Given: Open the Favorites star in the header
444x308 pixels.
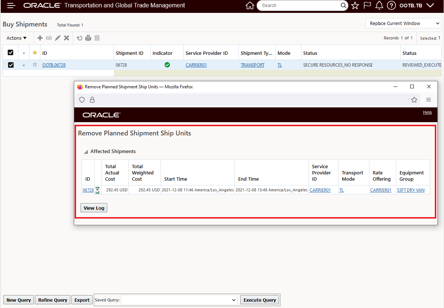Looking at the screenshot, I should (x=355, y=6).
